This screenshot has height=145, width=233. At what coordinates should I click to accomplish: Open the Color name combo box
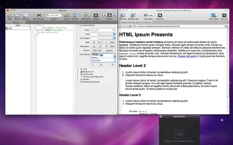[107, 30]
